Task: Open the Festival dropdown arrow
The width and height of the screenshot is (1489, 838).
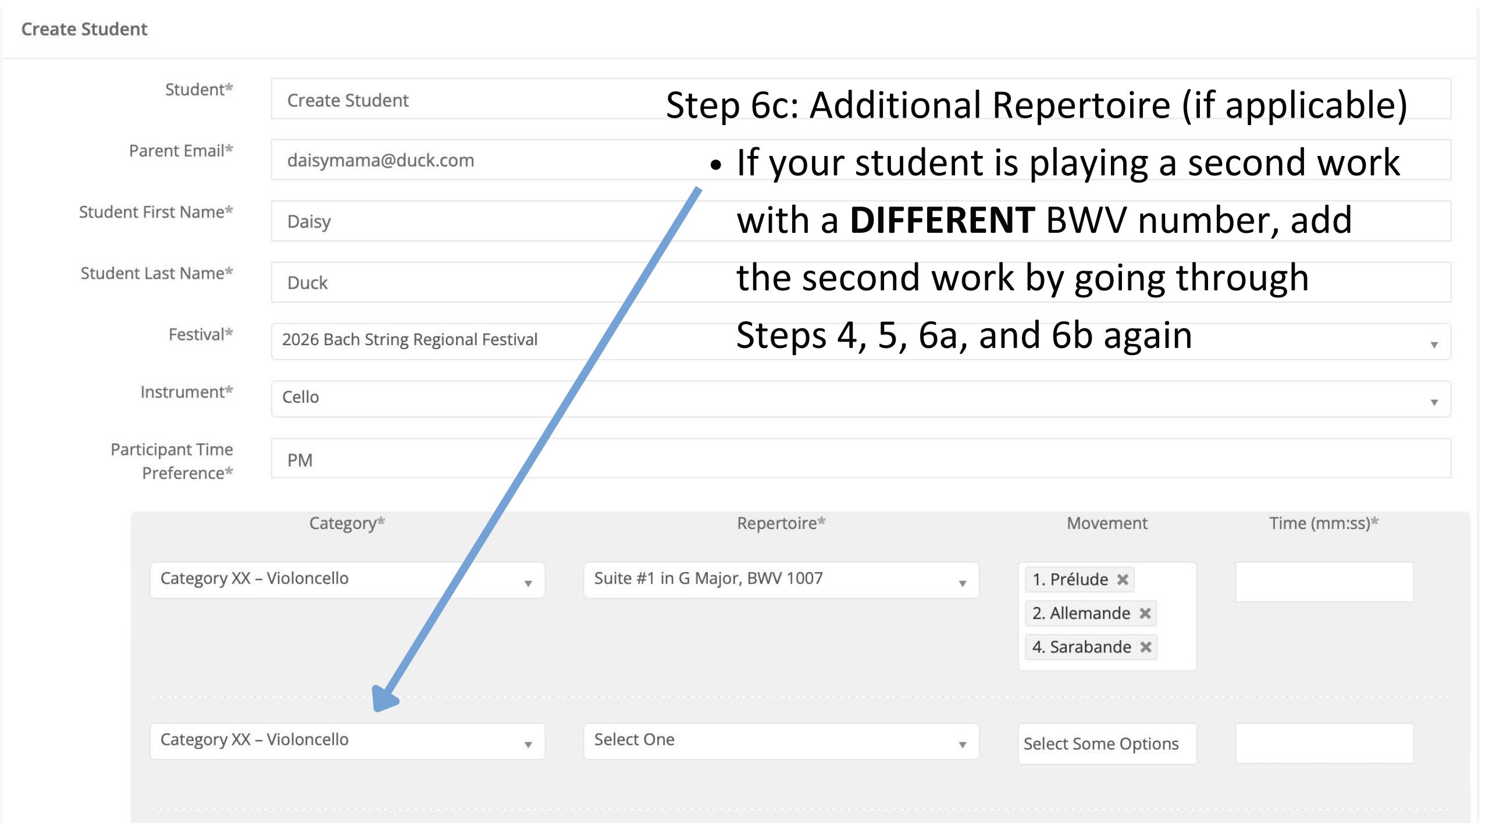Action: [1434, 344]
